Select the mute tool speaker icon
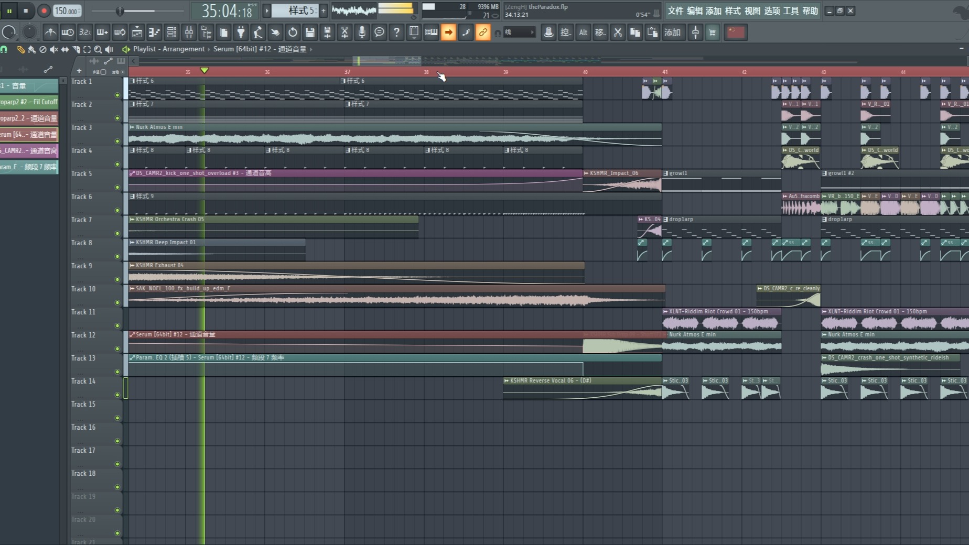This screenshot has width=969, height=545. 53,49
